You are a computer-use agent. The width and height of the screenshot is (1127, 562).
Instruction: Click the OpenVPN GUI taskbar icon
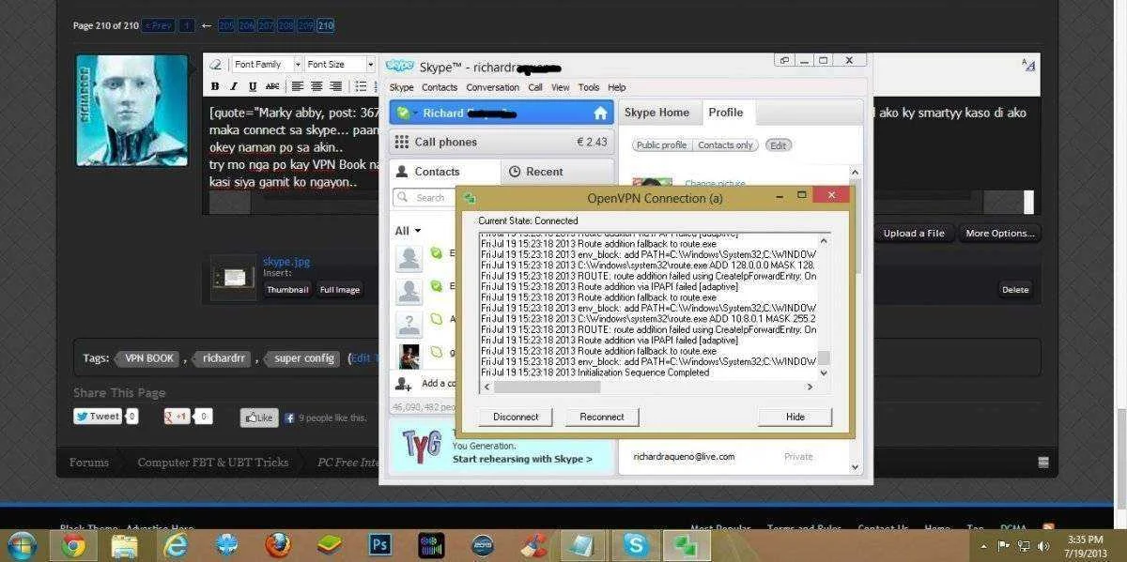tap(687, 545)
